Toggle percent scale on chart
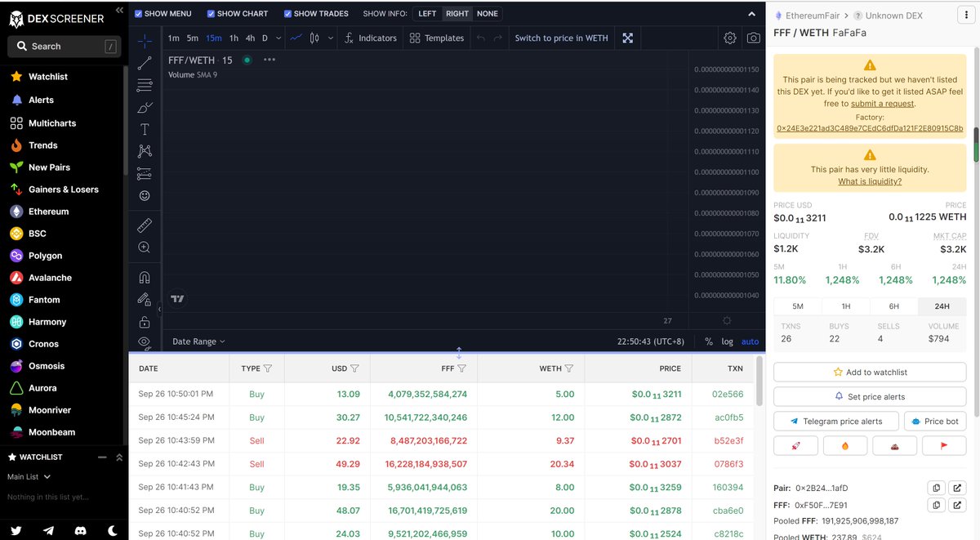Viewport: 980px width, 540px height. [x=708, y=341]
